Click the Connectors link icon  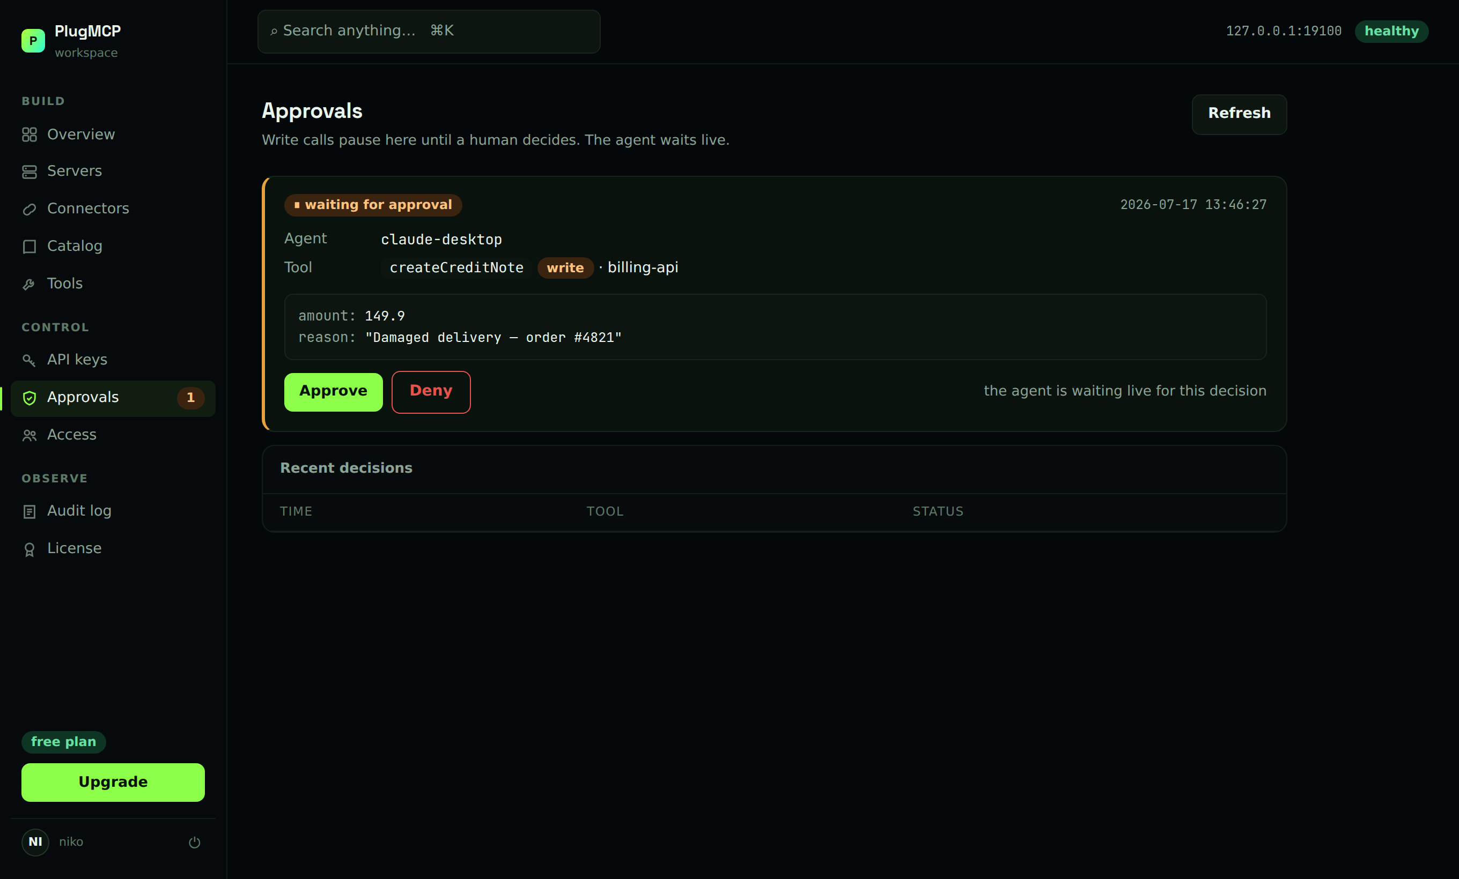click(x=29, y=210)
